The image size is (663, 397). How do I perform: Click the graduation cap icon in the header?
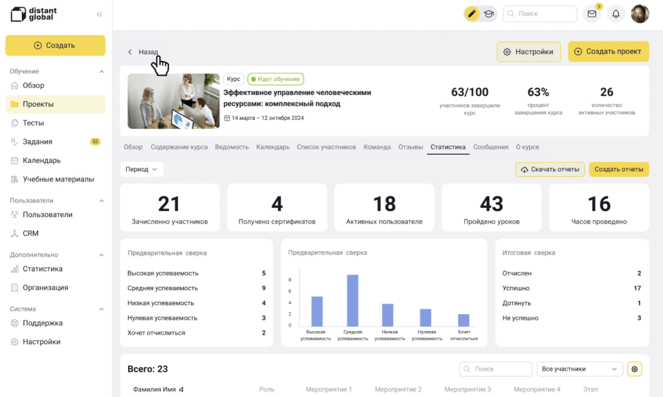click(489, 13)
